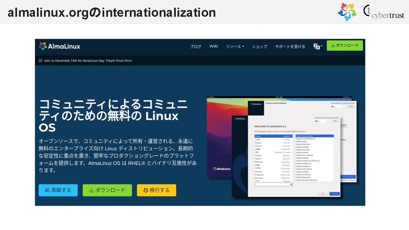This screenshot has height=230, width=409.
Task: Select English (United Kingdom) locale
Action: point(315,139)
